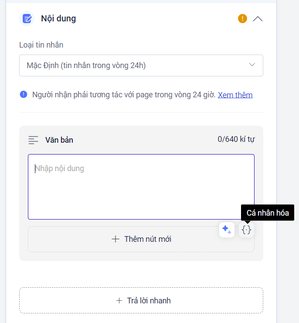This screenshot has width=299, height=323.
Task: Click the 0/640 kí tự character counter
Action: click(x=236, y=140)
